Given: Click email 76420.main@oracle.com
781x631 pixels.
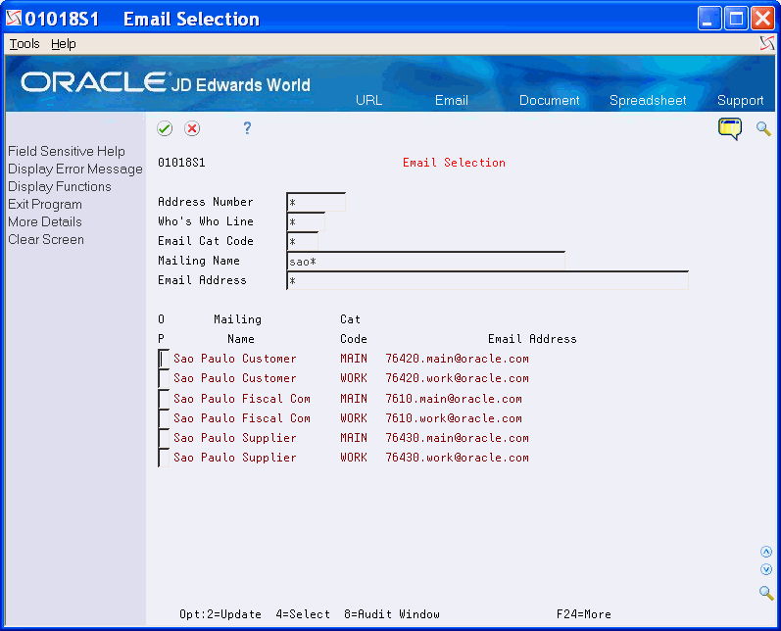Looking at the screenshot, I should coord(457,359).
